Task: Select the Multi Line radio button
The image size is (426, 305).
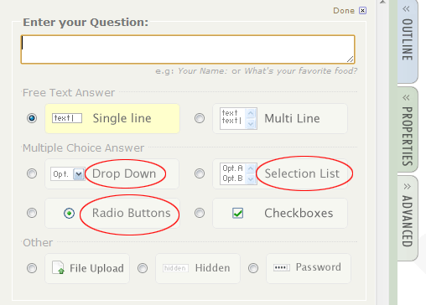Action: click(200, 118)
